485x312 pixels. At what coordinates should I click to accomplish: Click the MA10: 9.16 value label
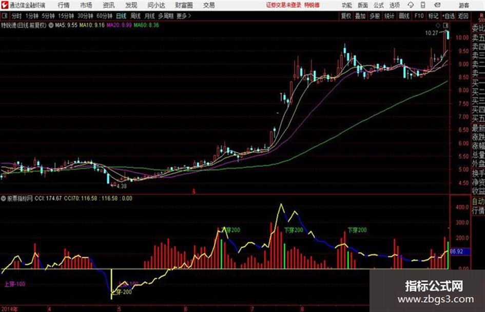[x=92, y=25]
